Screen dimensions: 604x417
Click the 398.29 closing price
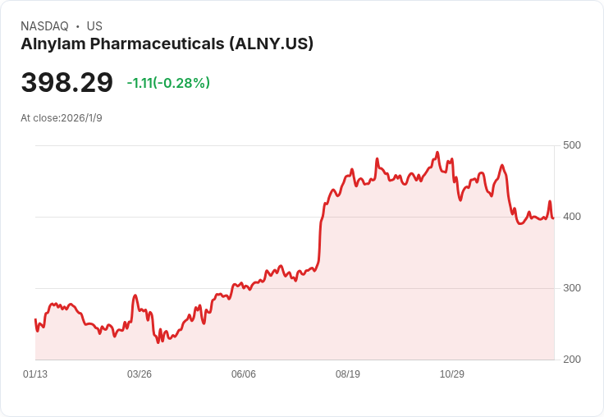tap(67, 83)
